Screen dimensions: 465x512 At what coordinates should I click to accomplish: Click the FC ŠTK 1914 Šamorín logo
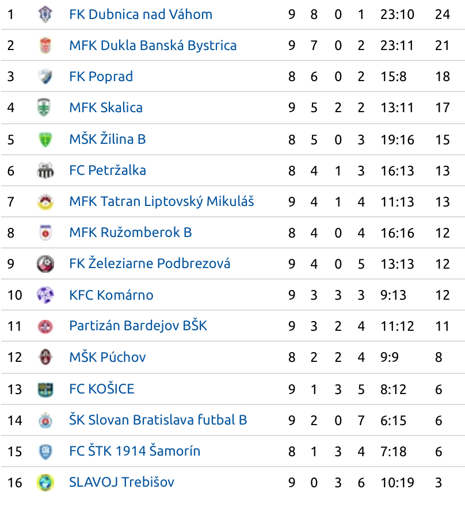45,452
